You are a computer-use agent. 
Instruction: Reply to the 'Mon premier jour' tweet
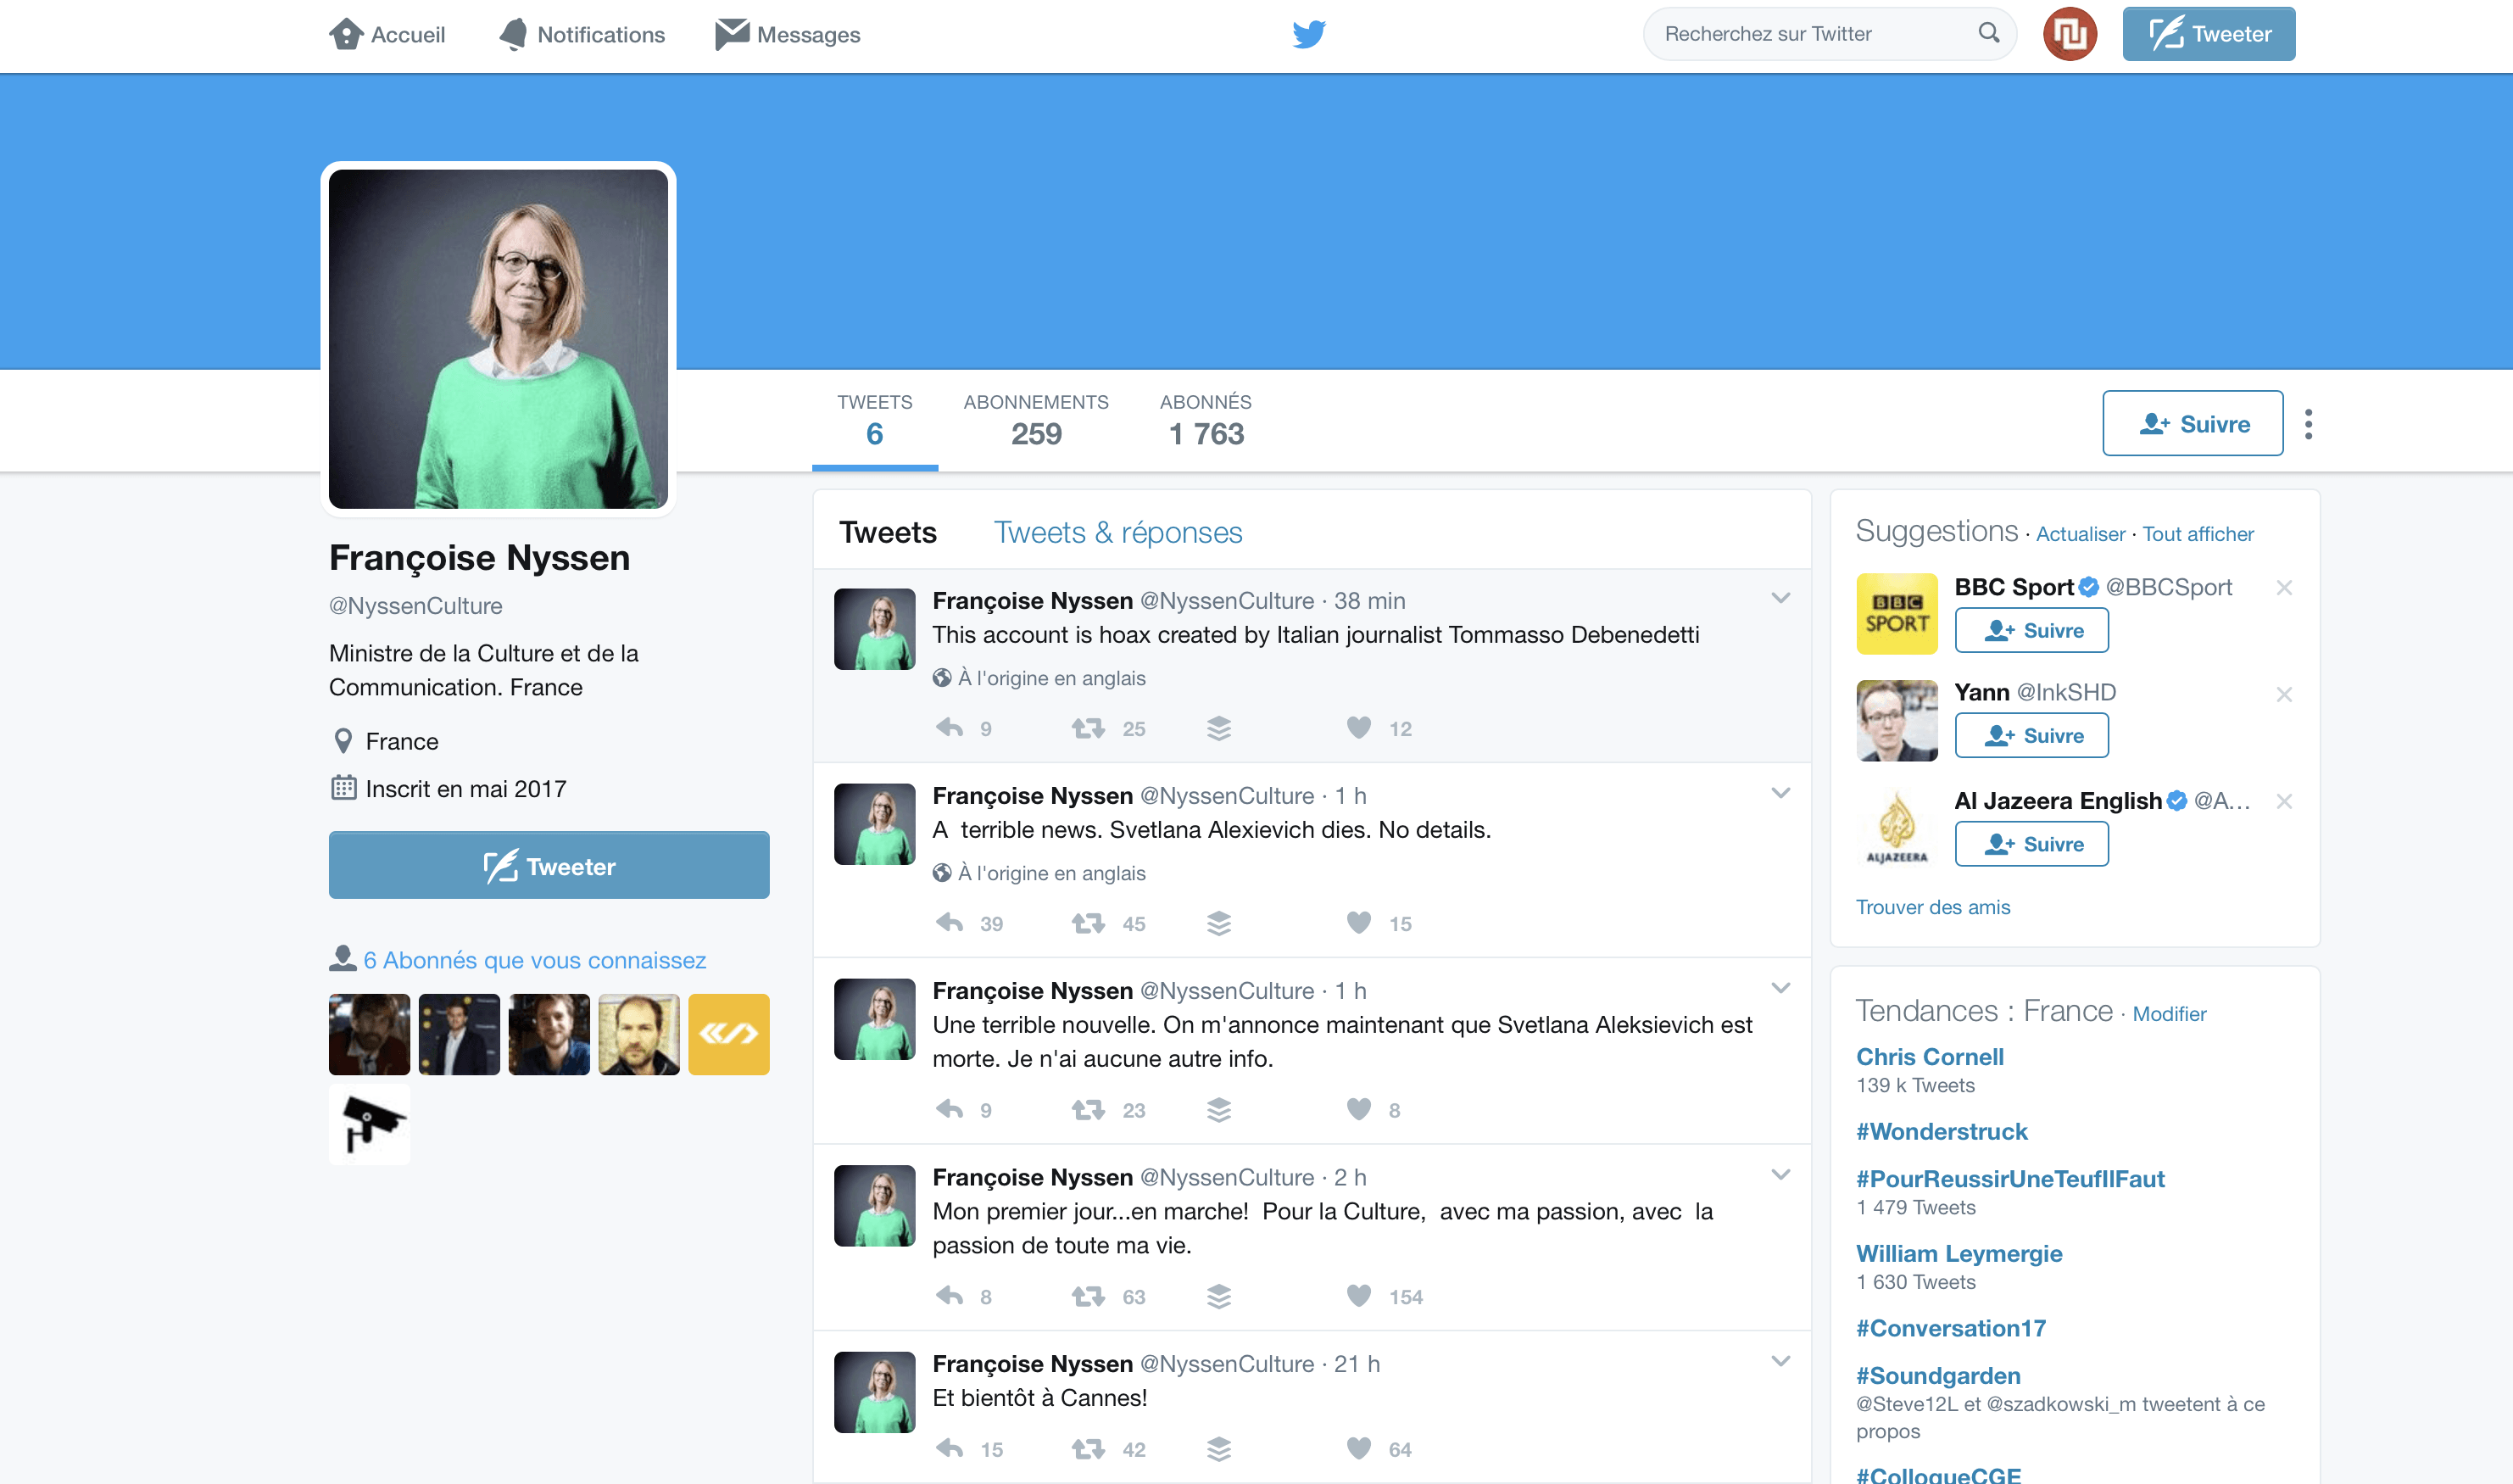point(950,1297)
